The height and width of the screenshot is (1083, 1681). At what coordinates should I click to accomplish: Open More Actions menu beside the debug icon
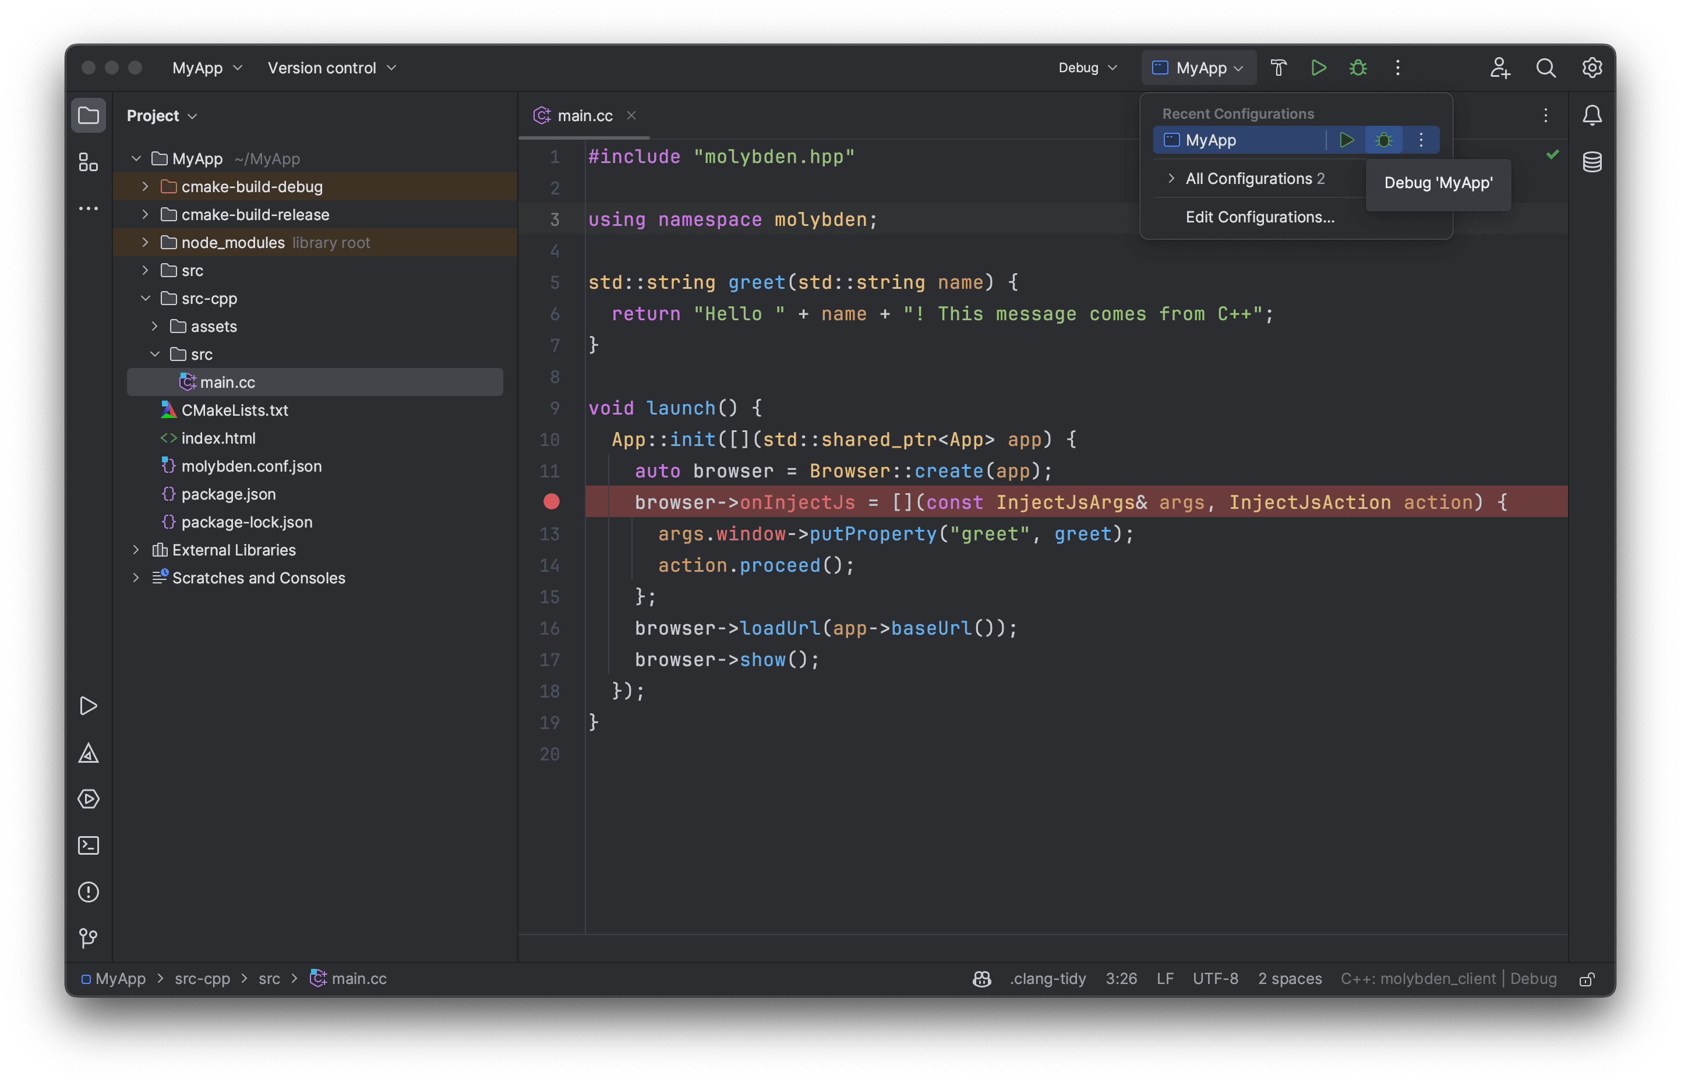point(1397,68)
